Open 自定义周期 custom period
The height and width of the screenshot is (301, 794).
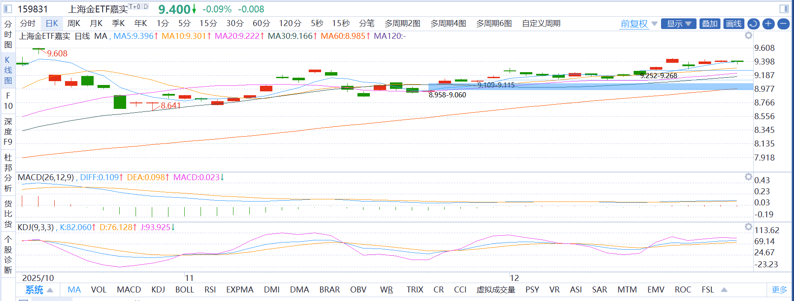point(541,23)
